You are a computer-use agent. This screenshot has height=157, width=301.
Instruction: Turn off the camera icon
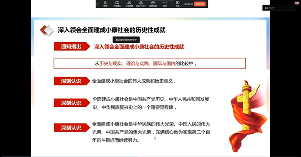tap(117, 4)
